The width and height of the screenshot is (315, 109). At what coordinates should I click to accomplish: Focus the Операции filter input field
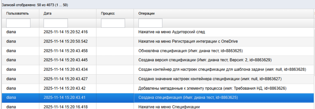pyautogui.click(x=150, y=23)
